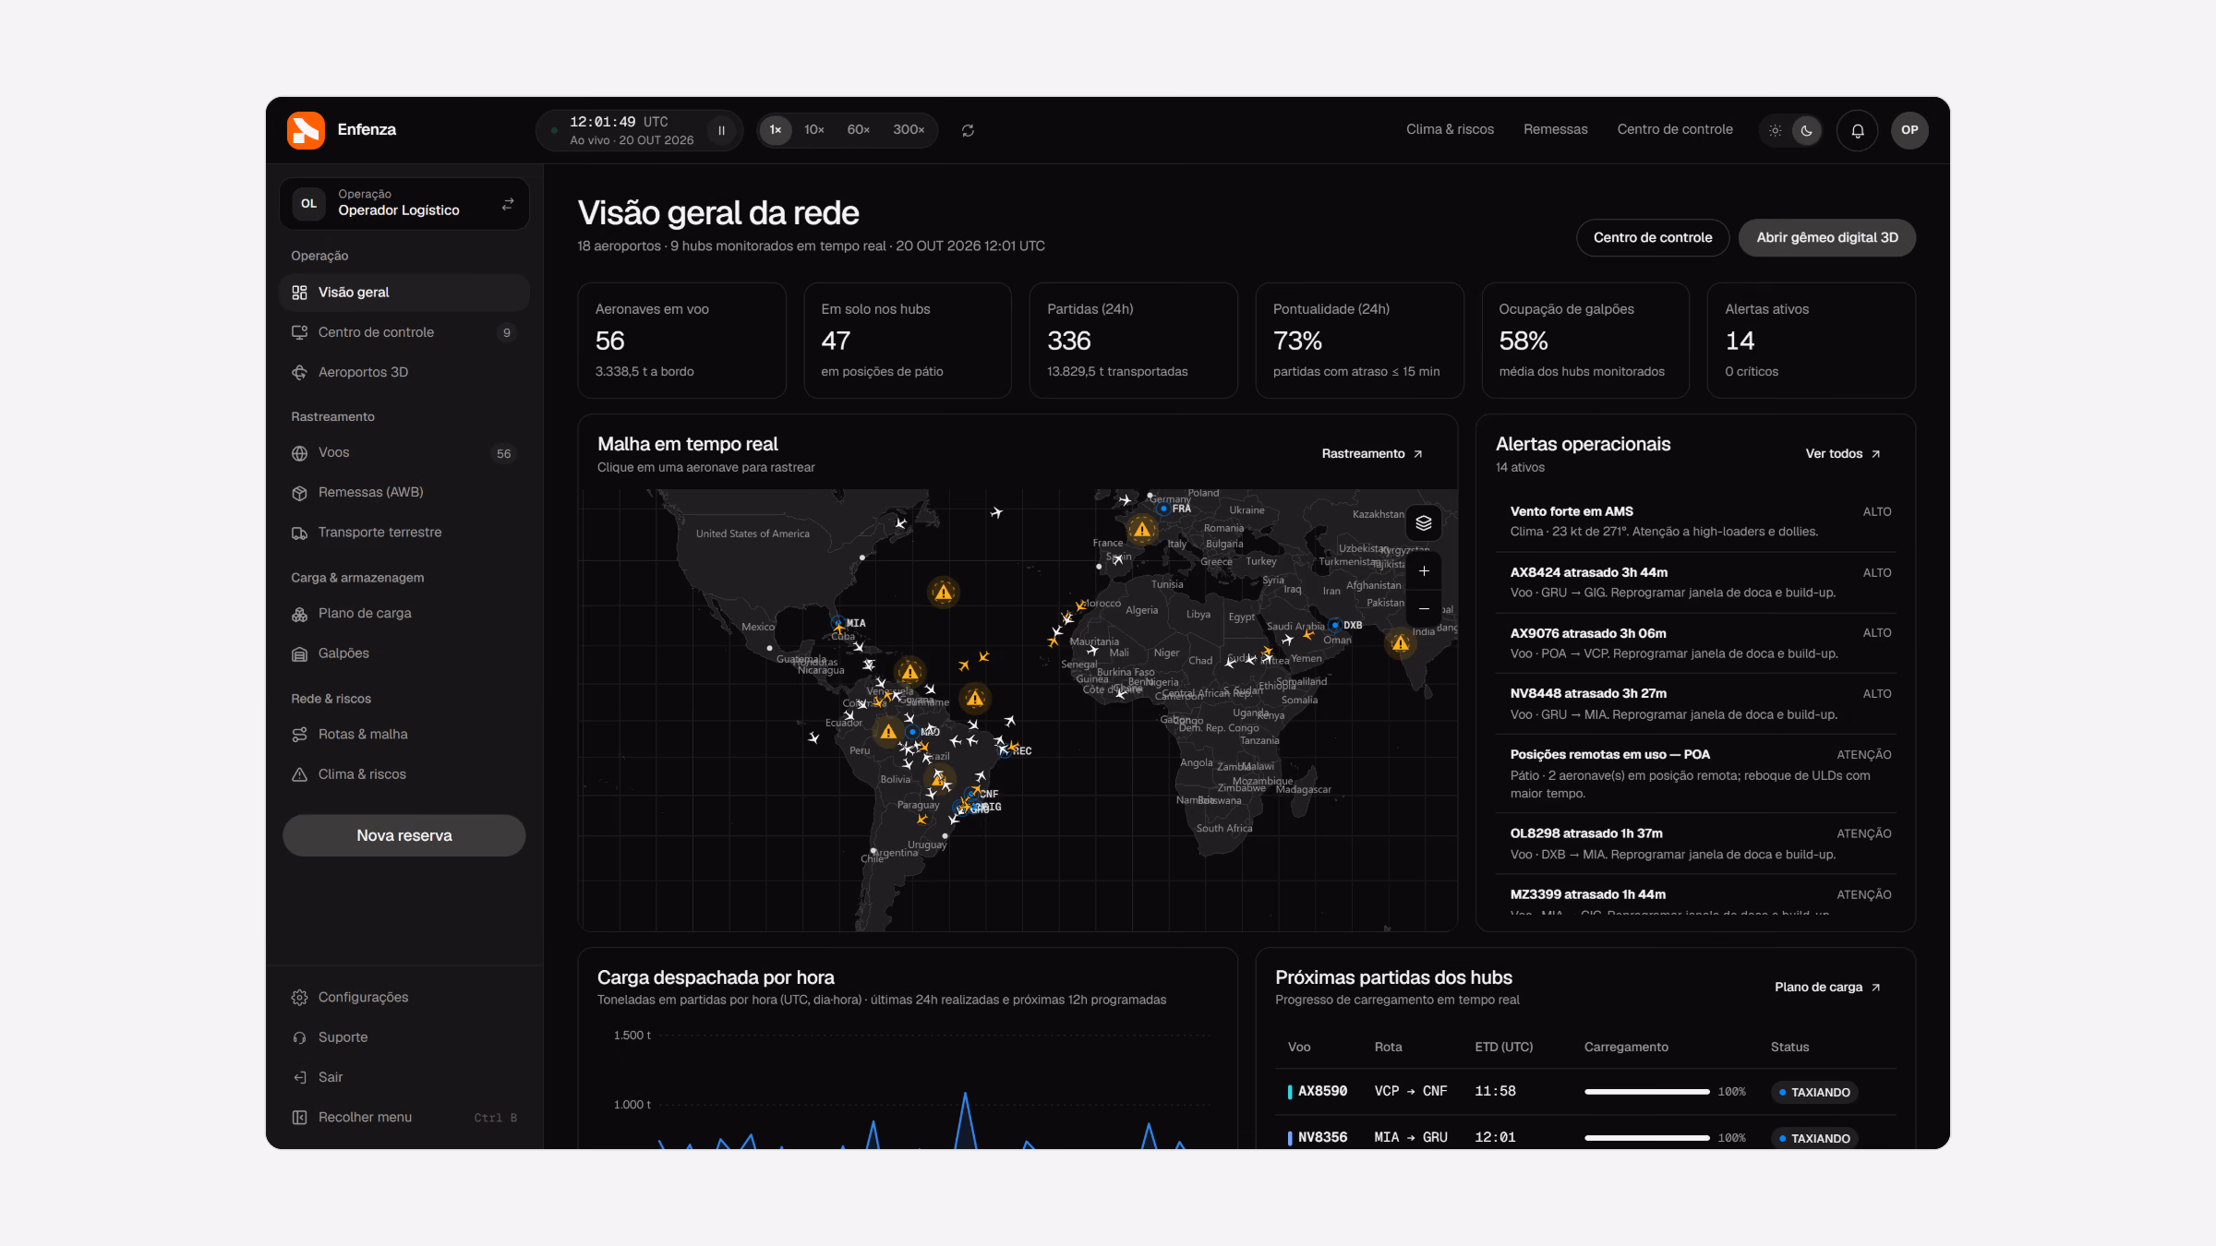Click the Enfenza logo icon

point(306,130)
